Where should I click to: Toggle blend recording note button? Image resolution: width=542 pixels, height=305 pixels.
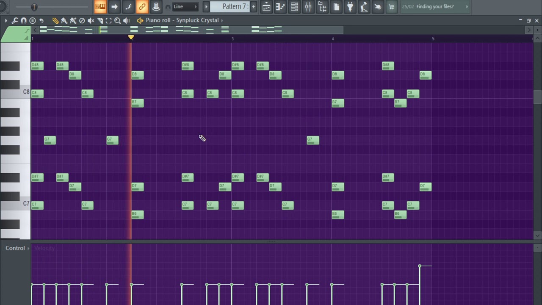[x=128, y=6]
